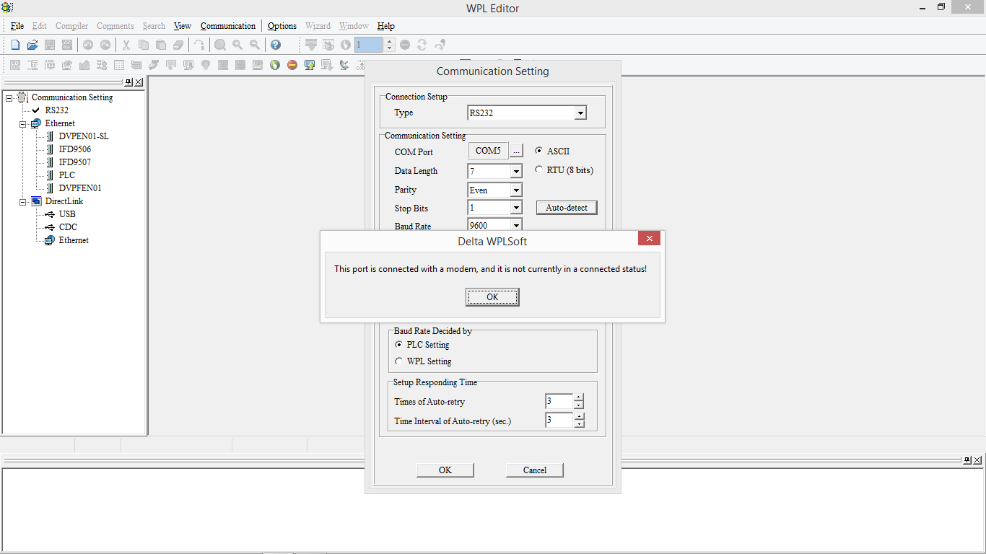The height and width of the screenshot is (554, 986).
Task: Increase the toolbar number stepper
Action: (x=390, y=41)
